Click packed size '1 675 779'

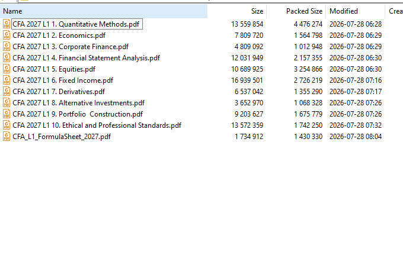tap(308, 114)
